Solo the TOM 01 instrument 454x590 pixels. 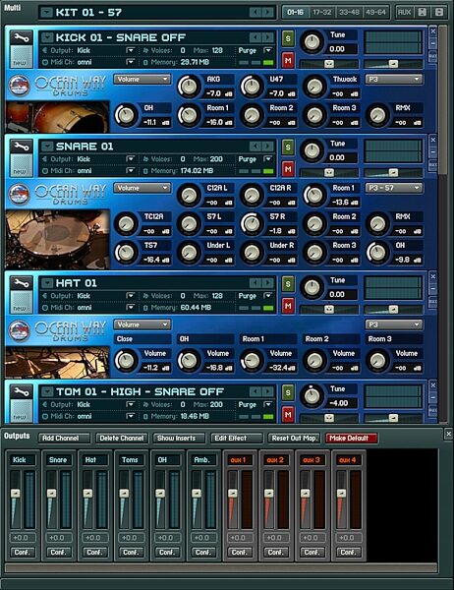pyautogui.click(x=288, y=392)
